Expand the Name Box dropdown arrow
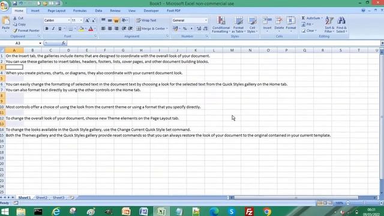Image resolution: width=384 pixels, height=216 pixels. 40,43
